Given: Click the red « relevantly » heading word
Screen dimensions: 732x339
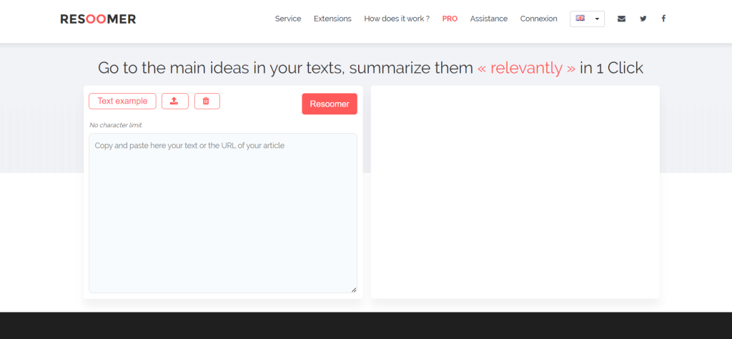Looking at the screenshot, I should [x=527, y=68].
